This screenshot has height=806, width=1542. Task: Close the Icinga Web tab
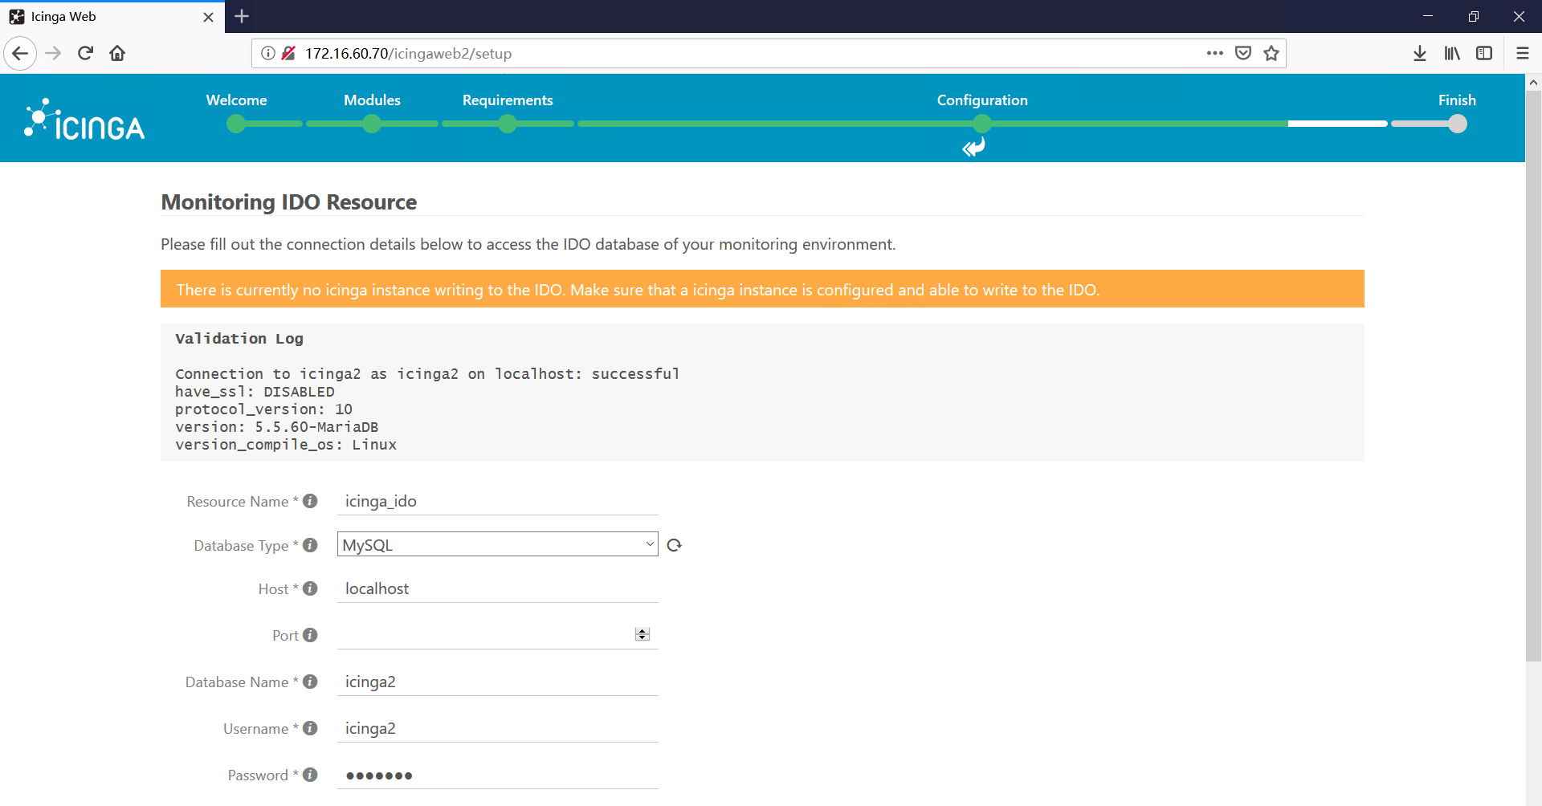click(208, 17)
